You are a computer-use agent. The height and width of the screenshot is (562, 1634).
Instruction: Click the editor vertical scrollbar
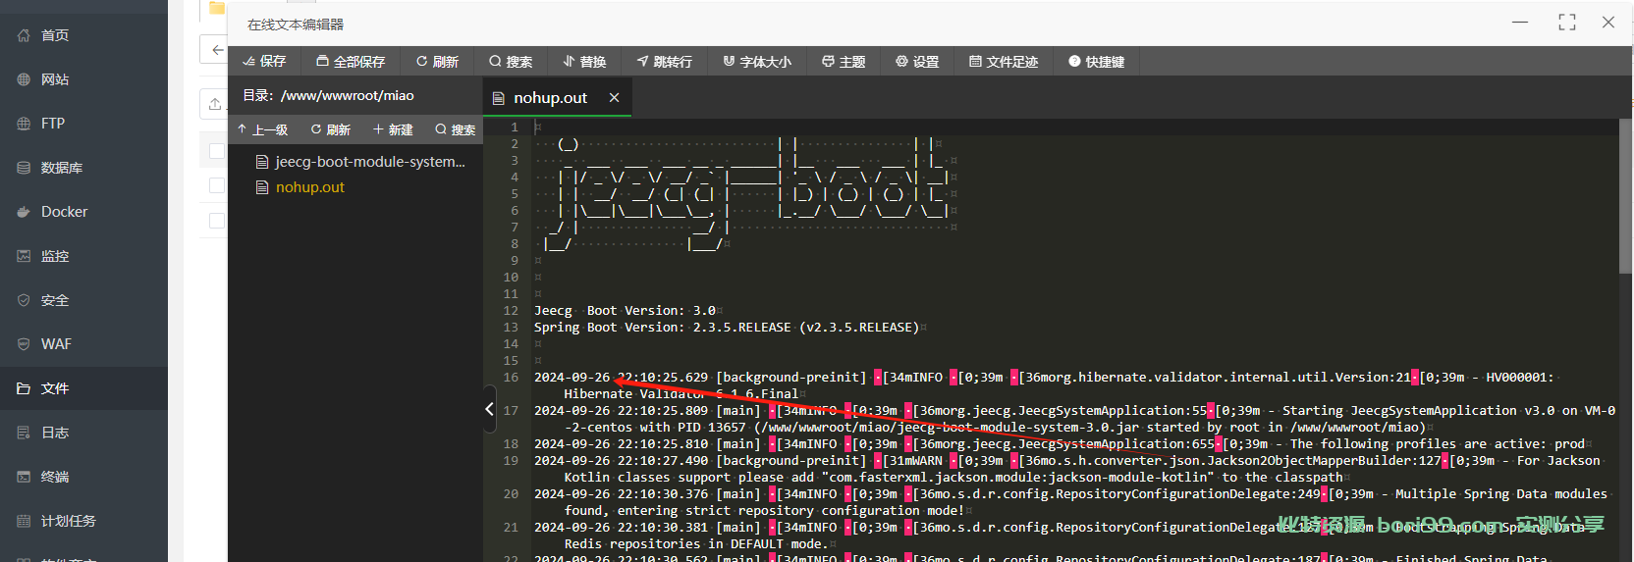click(x=1625, y=196)
